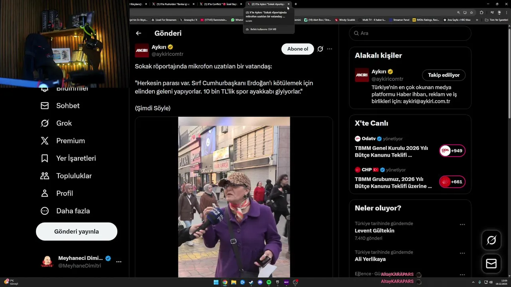This screenshot has height=287, width=511.
Task: Click the Aykırı profile avatar on the post
Action: click(142, 51)
